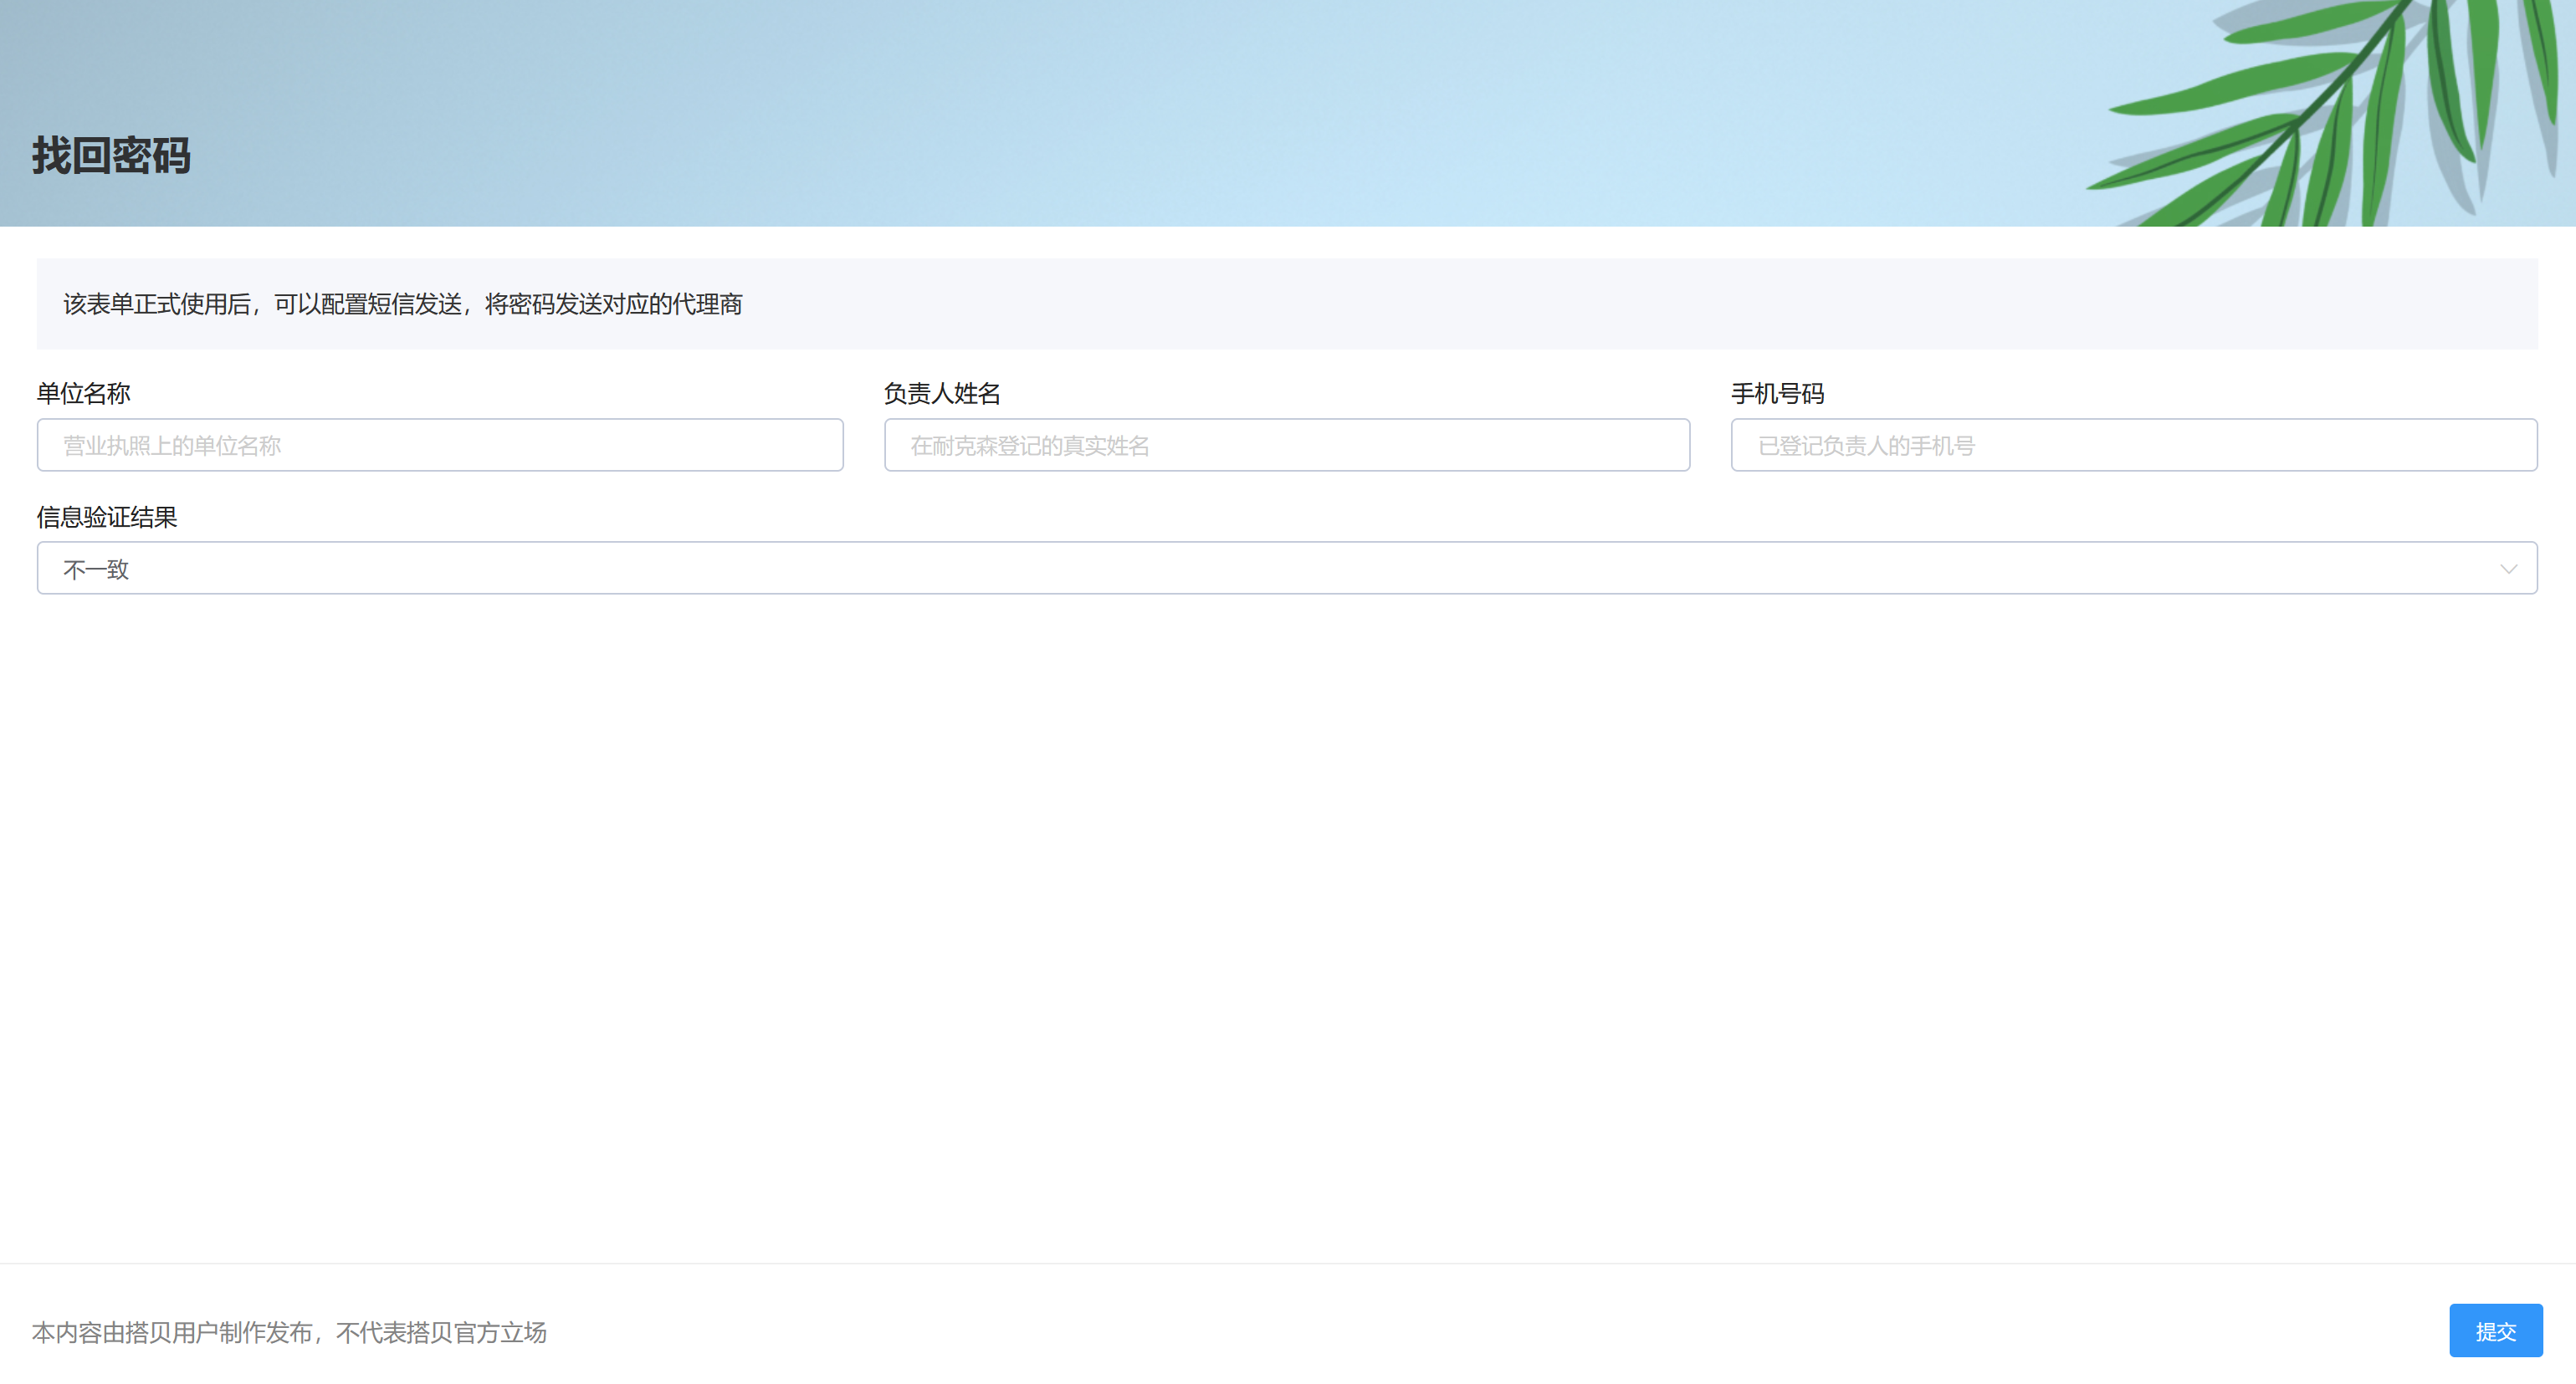The height and width of the screenshot is (1384, 2576).
Task: Click the dropdown chevron arrow icon
Action: point(2508,569)
